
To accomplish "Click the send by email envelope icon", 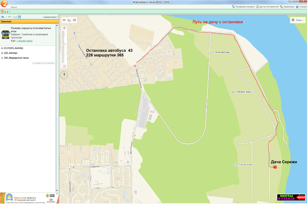I will coord(15,17).
